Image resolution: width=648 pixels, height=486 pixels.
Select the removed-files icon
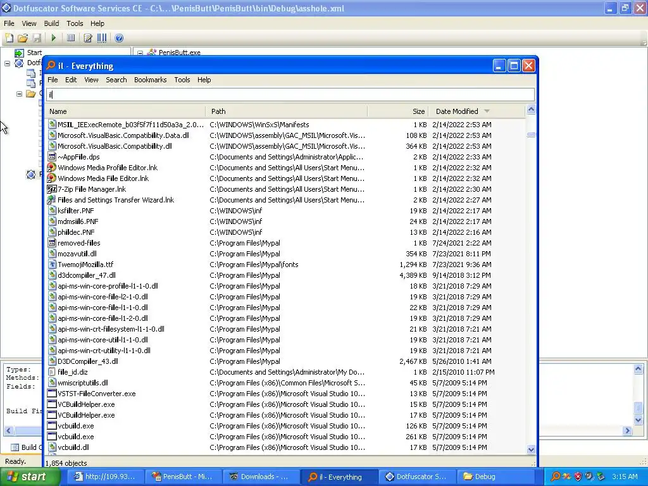tap(52, 243)
